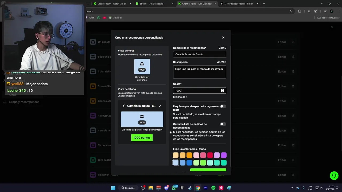Open the YouTube bookmark icon
342x192 pixels.
coord(104,18)
